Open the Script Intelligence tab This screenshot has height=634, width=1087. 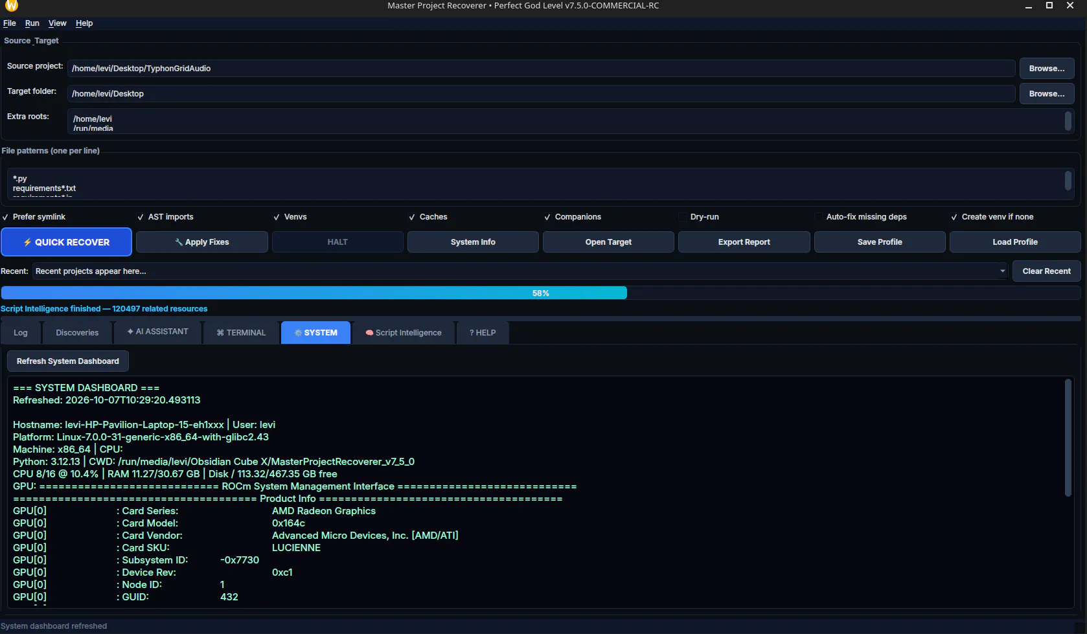403,333
